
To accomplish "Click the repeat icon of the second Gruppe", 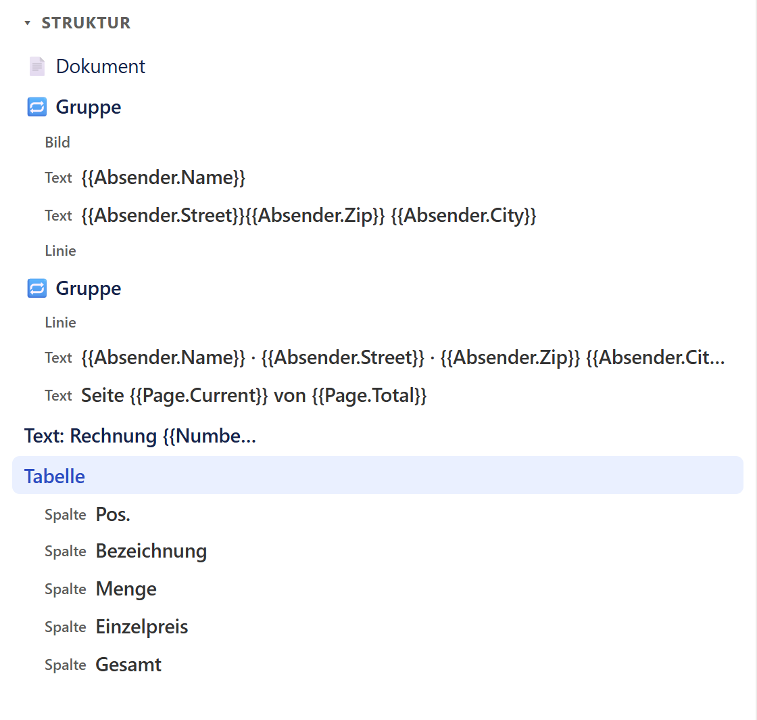I will (x=37, y=288).
